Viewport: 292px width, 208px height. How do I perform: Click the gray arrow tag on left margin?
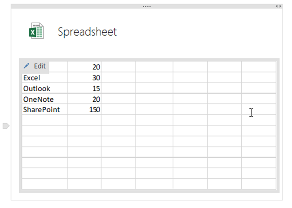pyautogui.click(x=6, y=125)
